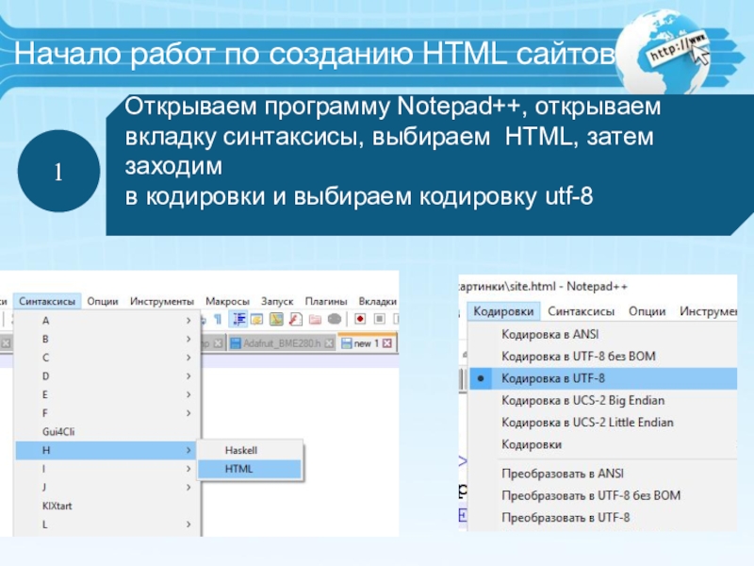Expand the arrow next to letter A
This screenshot has height=566, width=754.
tap(188, 321)
